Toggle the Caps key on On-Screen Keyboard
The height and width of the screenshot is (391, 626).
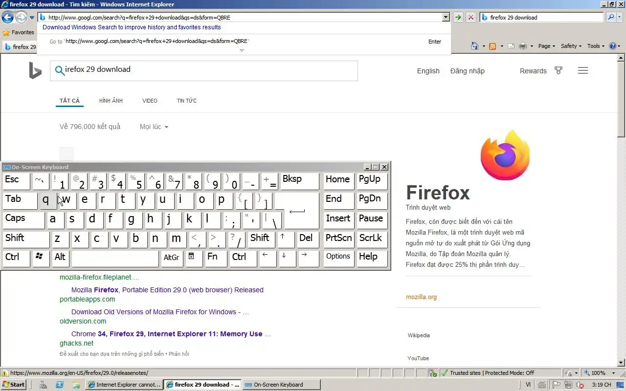(23, 220)
